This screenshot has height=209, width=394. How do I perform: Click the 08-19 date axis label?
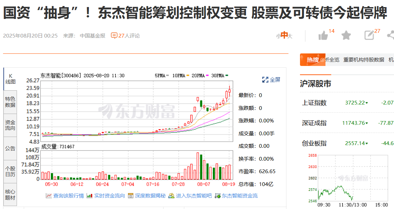point(228,184)
